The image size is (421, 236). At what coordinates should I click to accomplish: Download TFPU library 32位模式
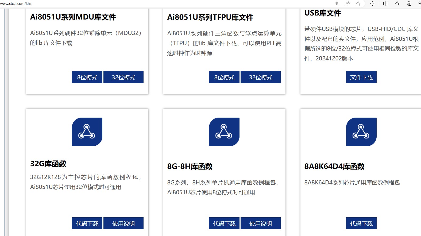[x=261, y=77]
